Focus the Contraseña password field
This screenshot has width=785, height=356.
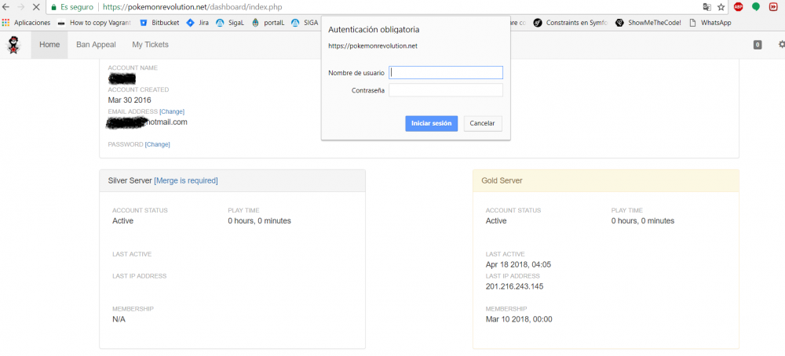point(446,90)
